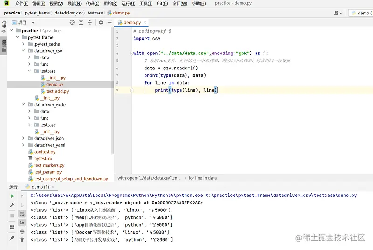Open the 文件(F) menu

pyautogui.click(x=21, y=3)
